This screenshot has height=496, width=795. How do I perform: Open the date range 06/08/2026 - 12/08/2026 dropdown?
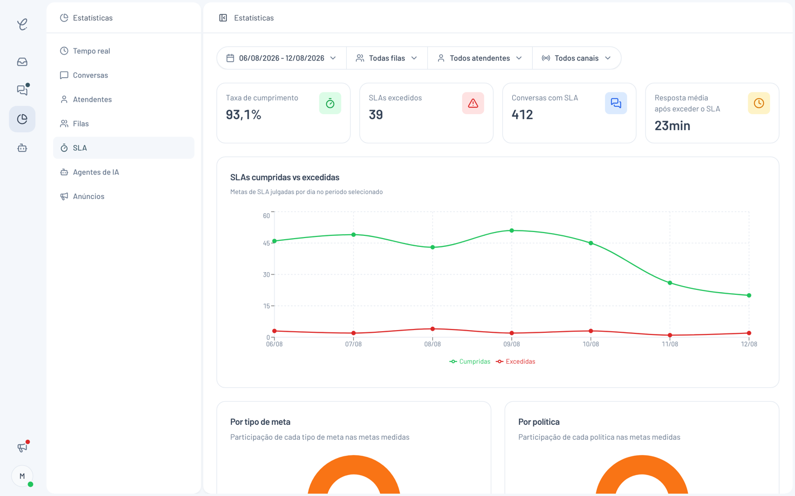(x=282, y=58)
